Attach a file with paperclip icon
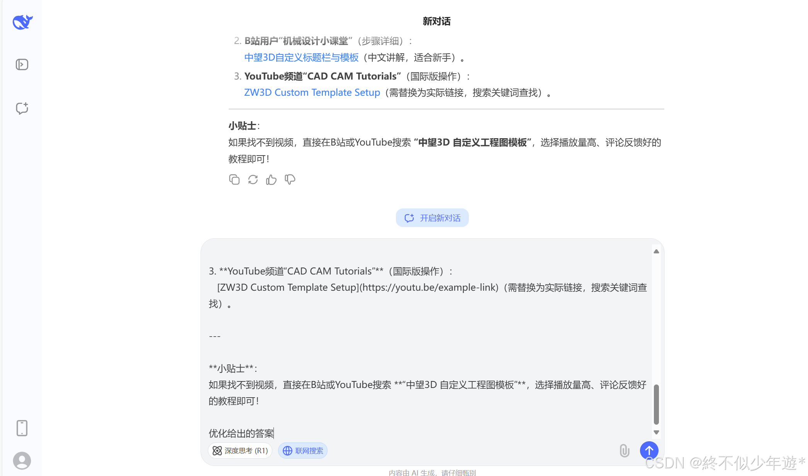 coord(624,451)
